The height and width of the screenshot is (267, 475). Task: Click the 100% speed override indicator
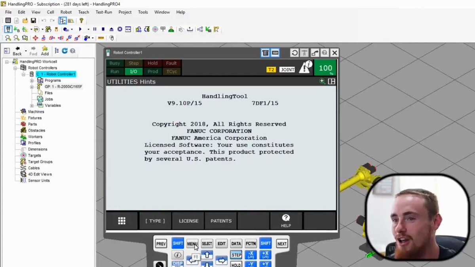[325, 68]
